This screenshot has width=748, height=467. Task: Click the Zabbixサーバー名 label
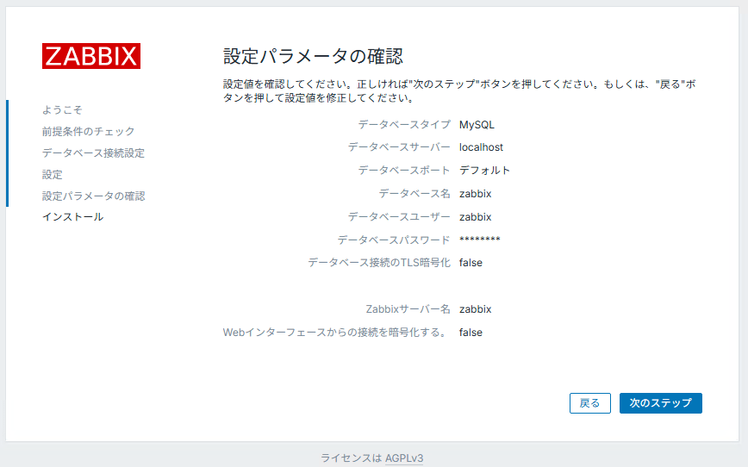408,309
